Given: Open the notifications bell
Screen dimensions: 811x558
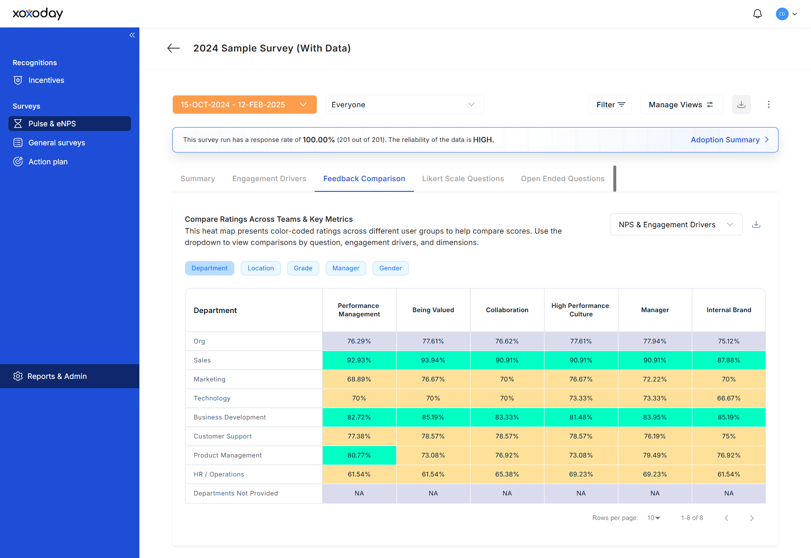Looking at the screenshot, I should point(757,14).
